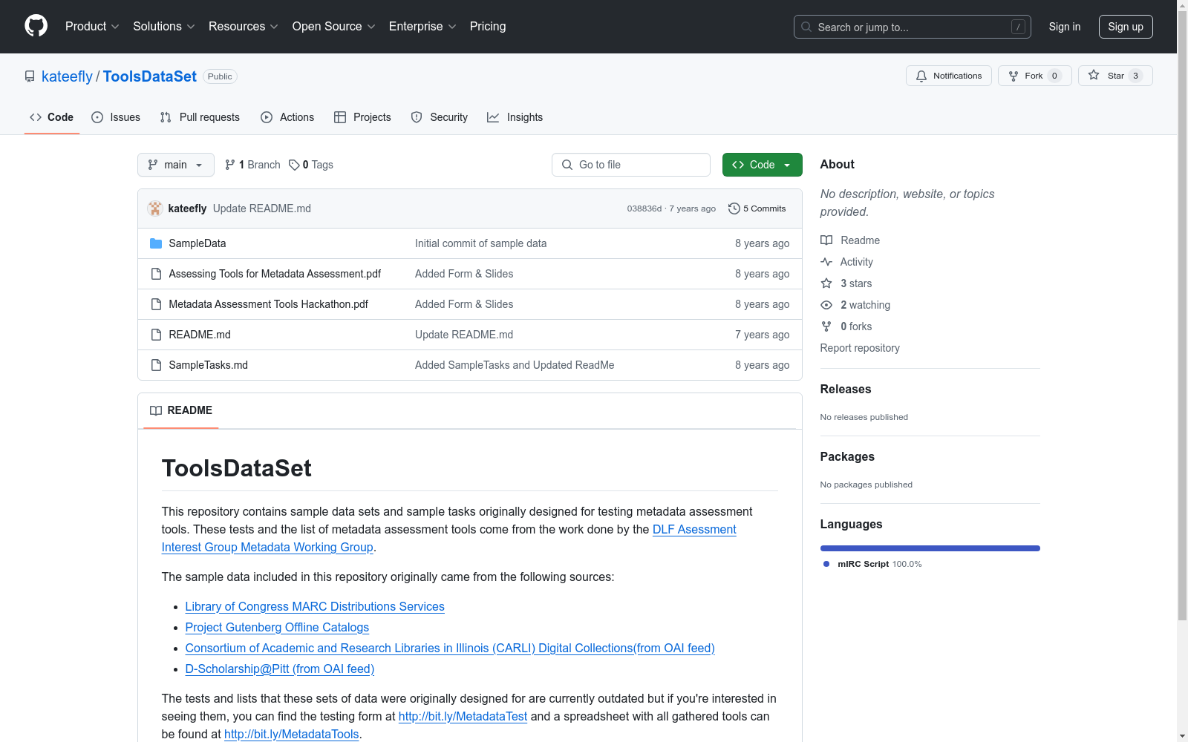Open the Security tab
This screenshot has width=1188, height=742.
coord(440,117)
